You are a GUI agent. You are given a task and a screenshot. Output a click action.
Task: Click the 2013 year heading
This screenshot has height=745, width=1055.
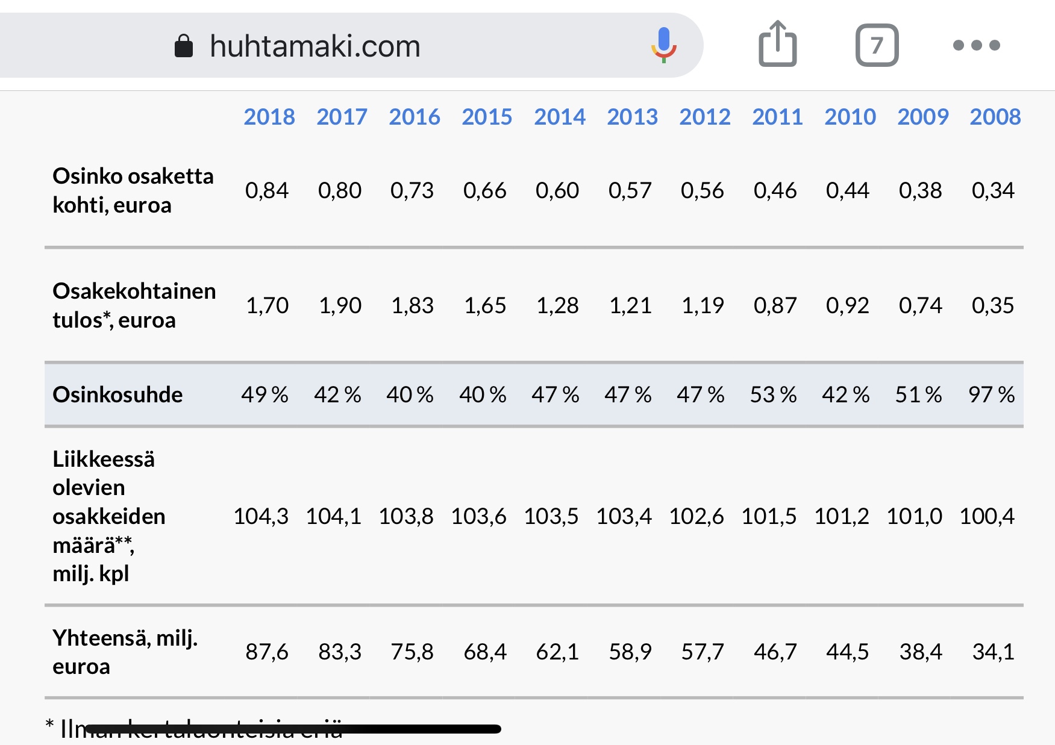[632, 117]
